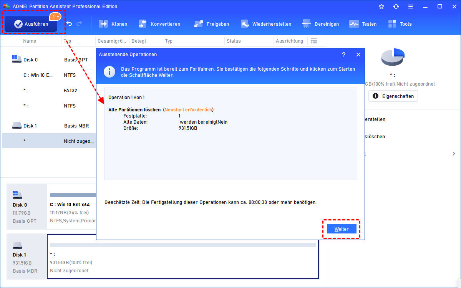Select C : Win 10 E... partition row
Screen dimensions: 461x288
click(49, 75)
